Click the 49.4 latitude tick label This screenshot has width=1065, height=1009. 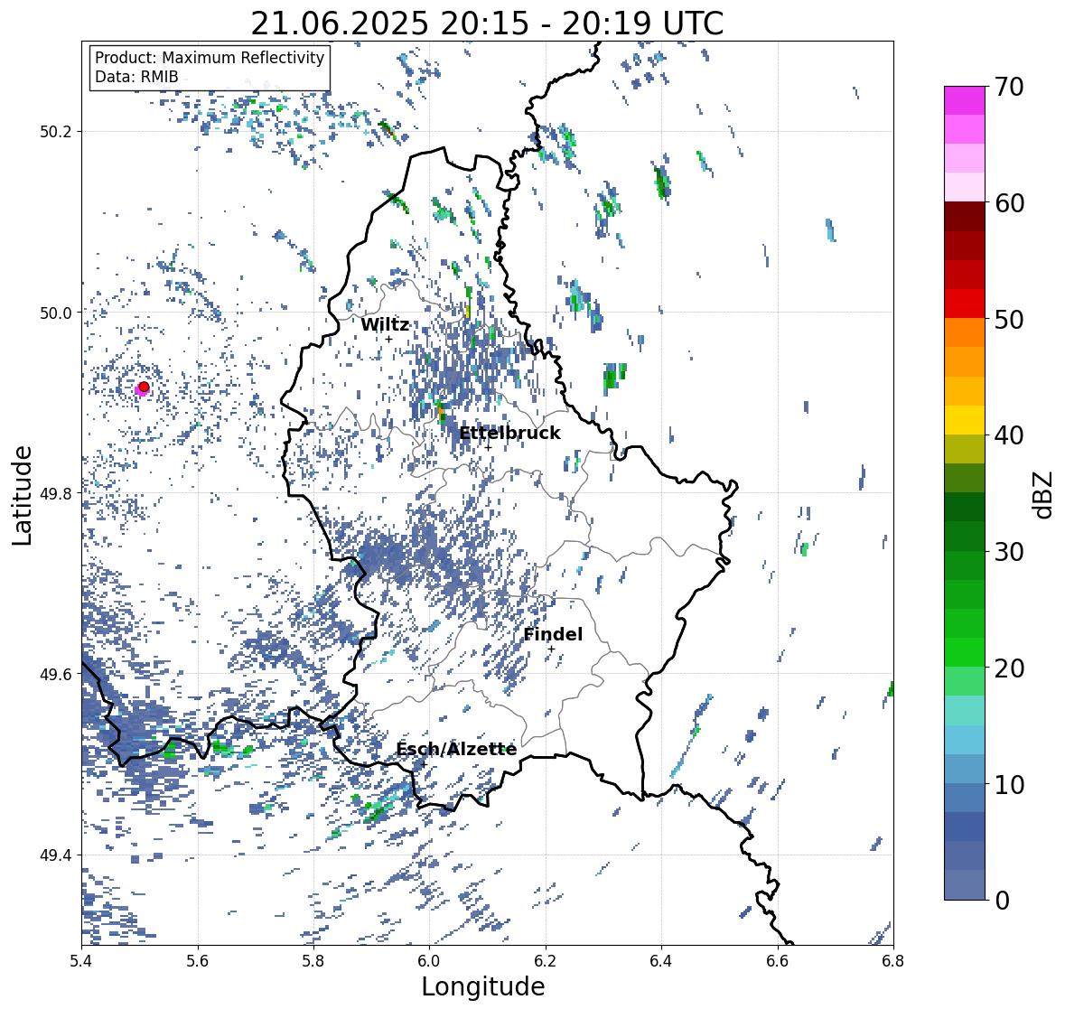click(x=56, y=855)
